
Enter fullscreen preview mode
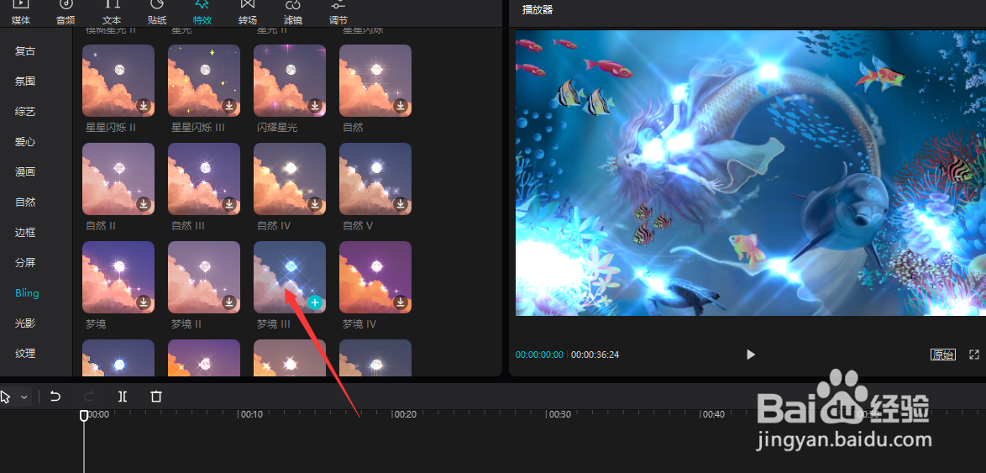(974, 355)
